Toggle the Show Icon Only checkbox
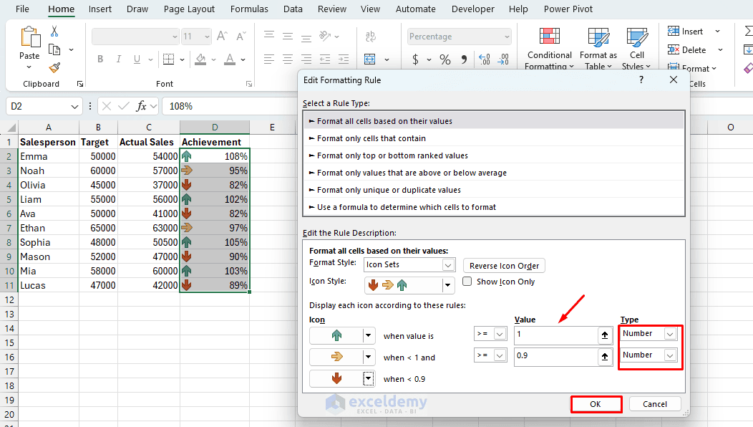 click(x=467, y=282)
